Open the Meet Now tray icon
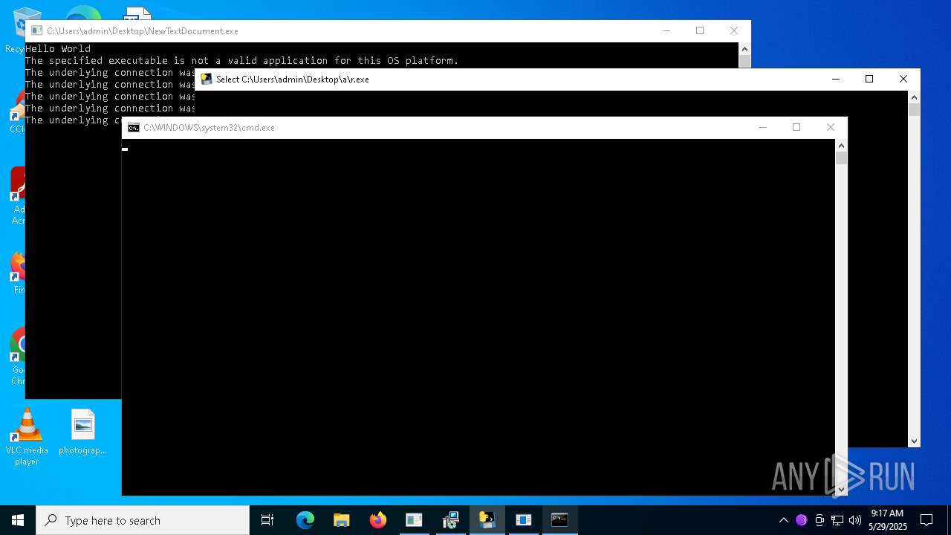This screenshot has height=535, width=951. (819, 520)
